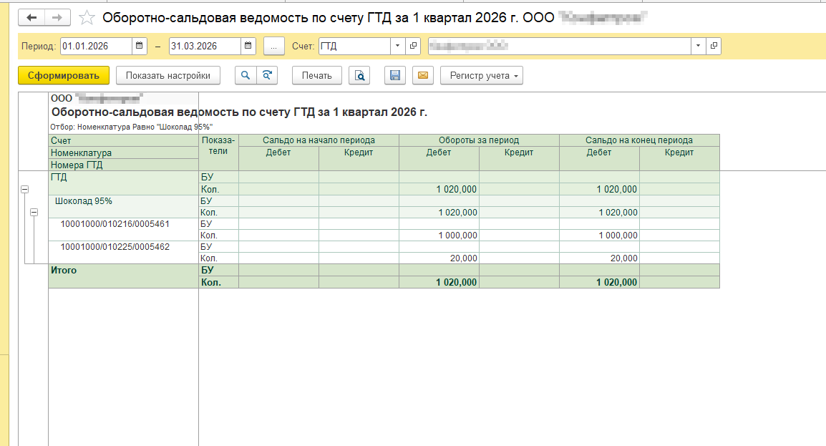
Task: Click the 1 000,000 closing balance cell
Action: (600, 236)
